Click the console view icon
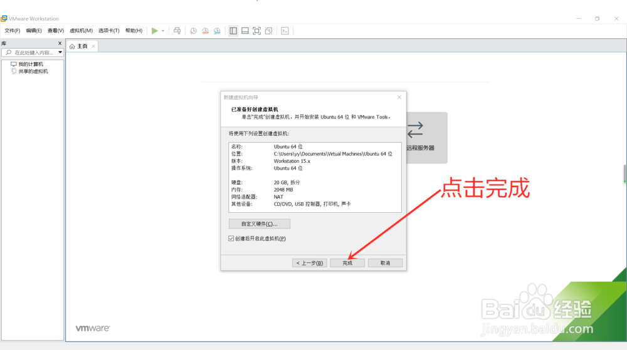627x350 pixels. (285, 31)
